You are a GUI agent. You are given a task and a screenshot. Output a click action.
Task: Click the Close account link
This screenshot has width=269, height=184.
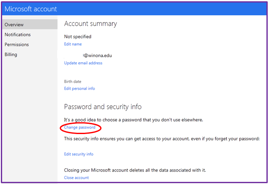76,178
